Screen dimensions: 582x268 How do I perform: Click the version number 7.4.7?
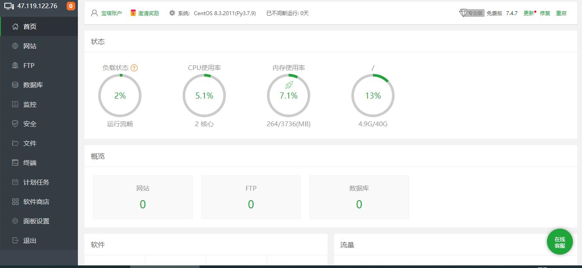coord(512,13)
